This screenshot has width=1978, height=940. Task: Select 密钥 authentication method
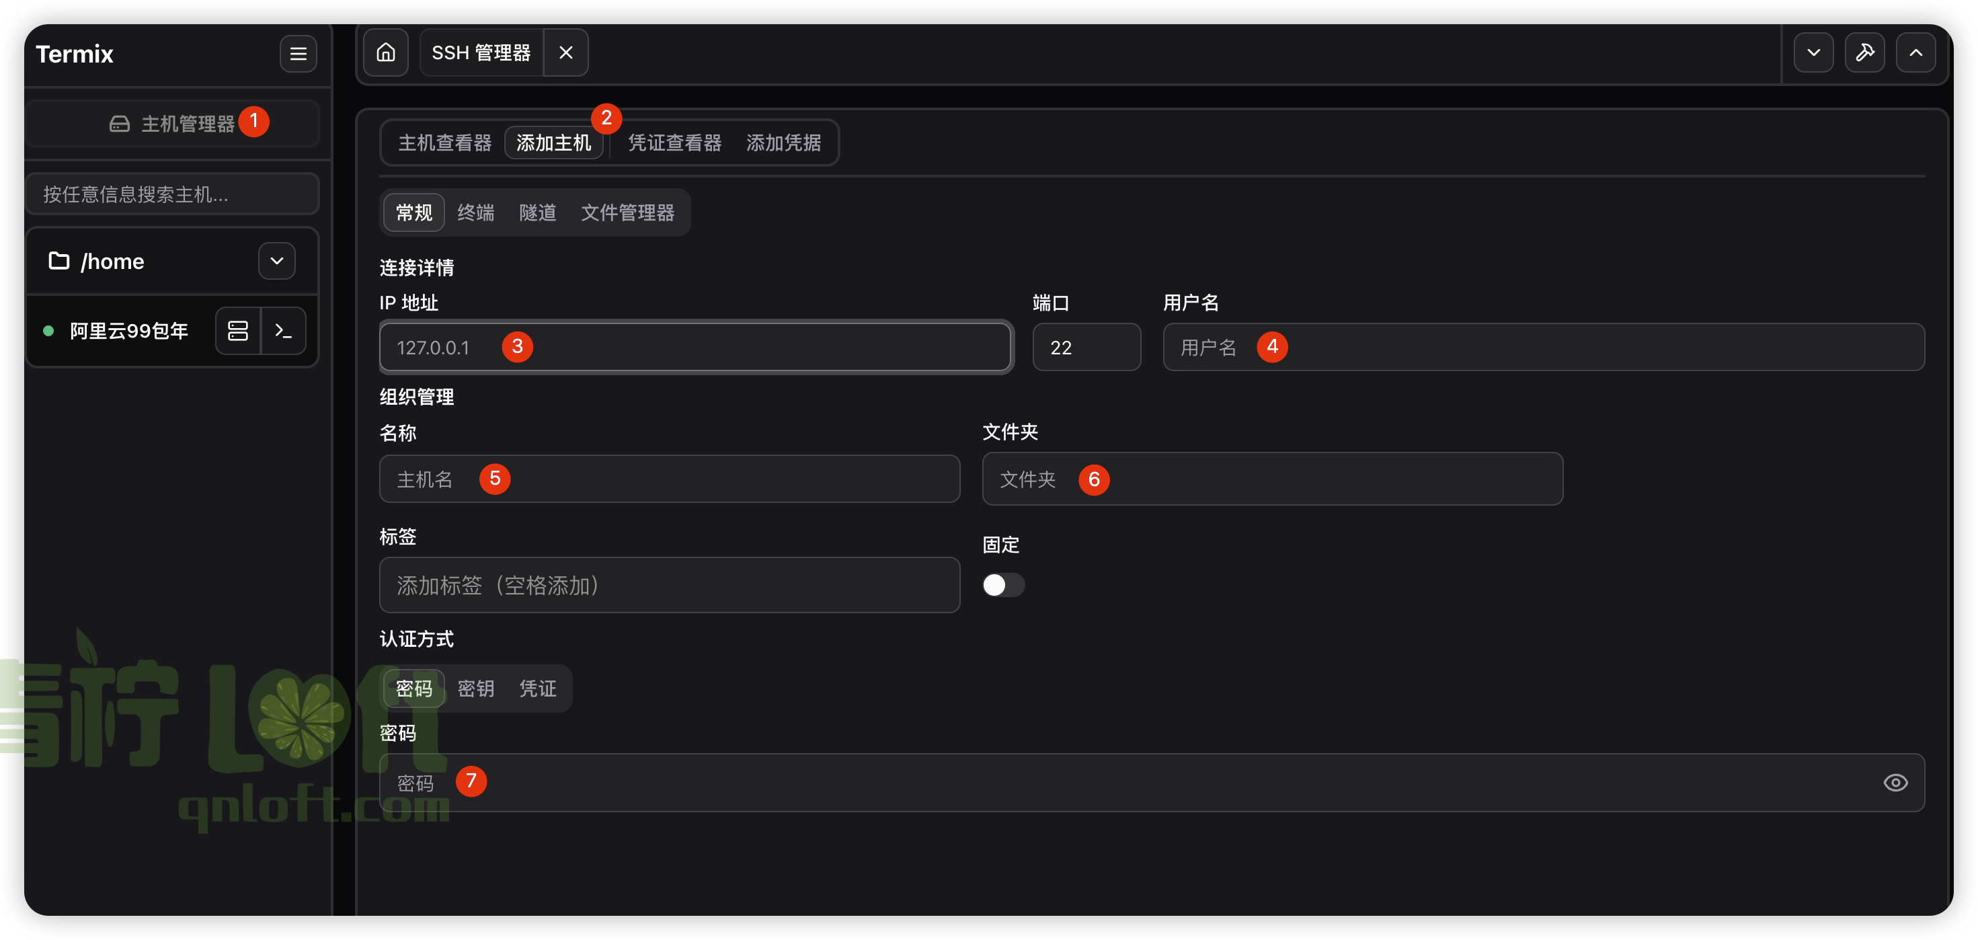point(475,688)
